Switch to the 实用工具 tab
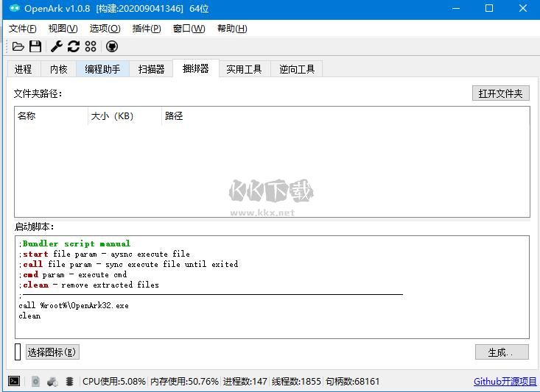Screen dimensions: 540x392 [244, 69]
